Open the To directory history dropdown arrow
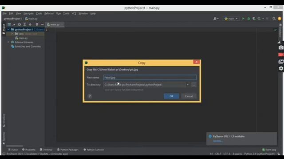Screen dimensions: 284x159 (x=188, y=84)
